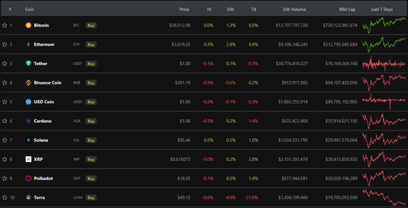Sort coins by 7d change header
Image resolution: width=408 pixels, height=208 pixels.
tap(254, 9)
